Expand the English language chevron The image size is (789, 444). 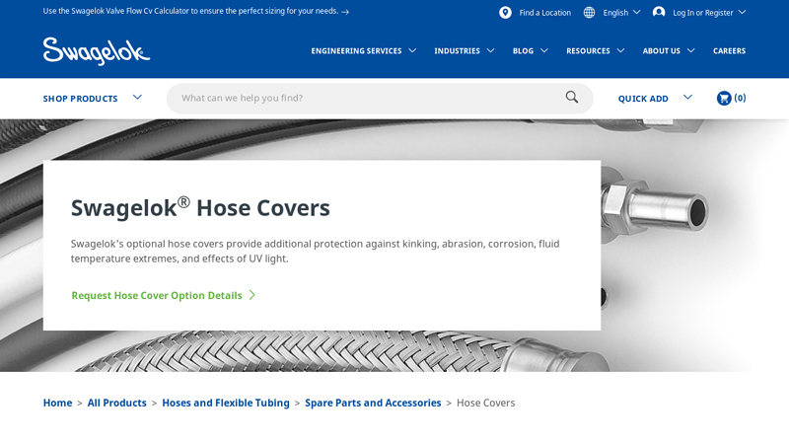point(636,12)
